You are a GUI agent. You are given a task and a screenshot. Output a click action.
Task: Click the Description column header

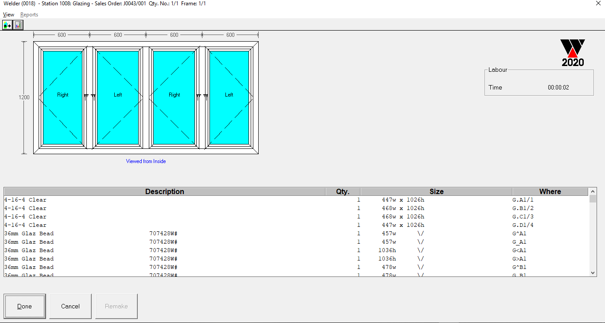pos(164,192)
